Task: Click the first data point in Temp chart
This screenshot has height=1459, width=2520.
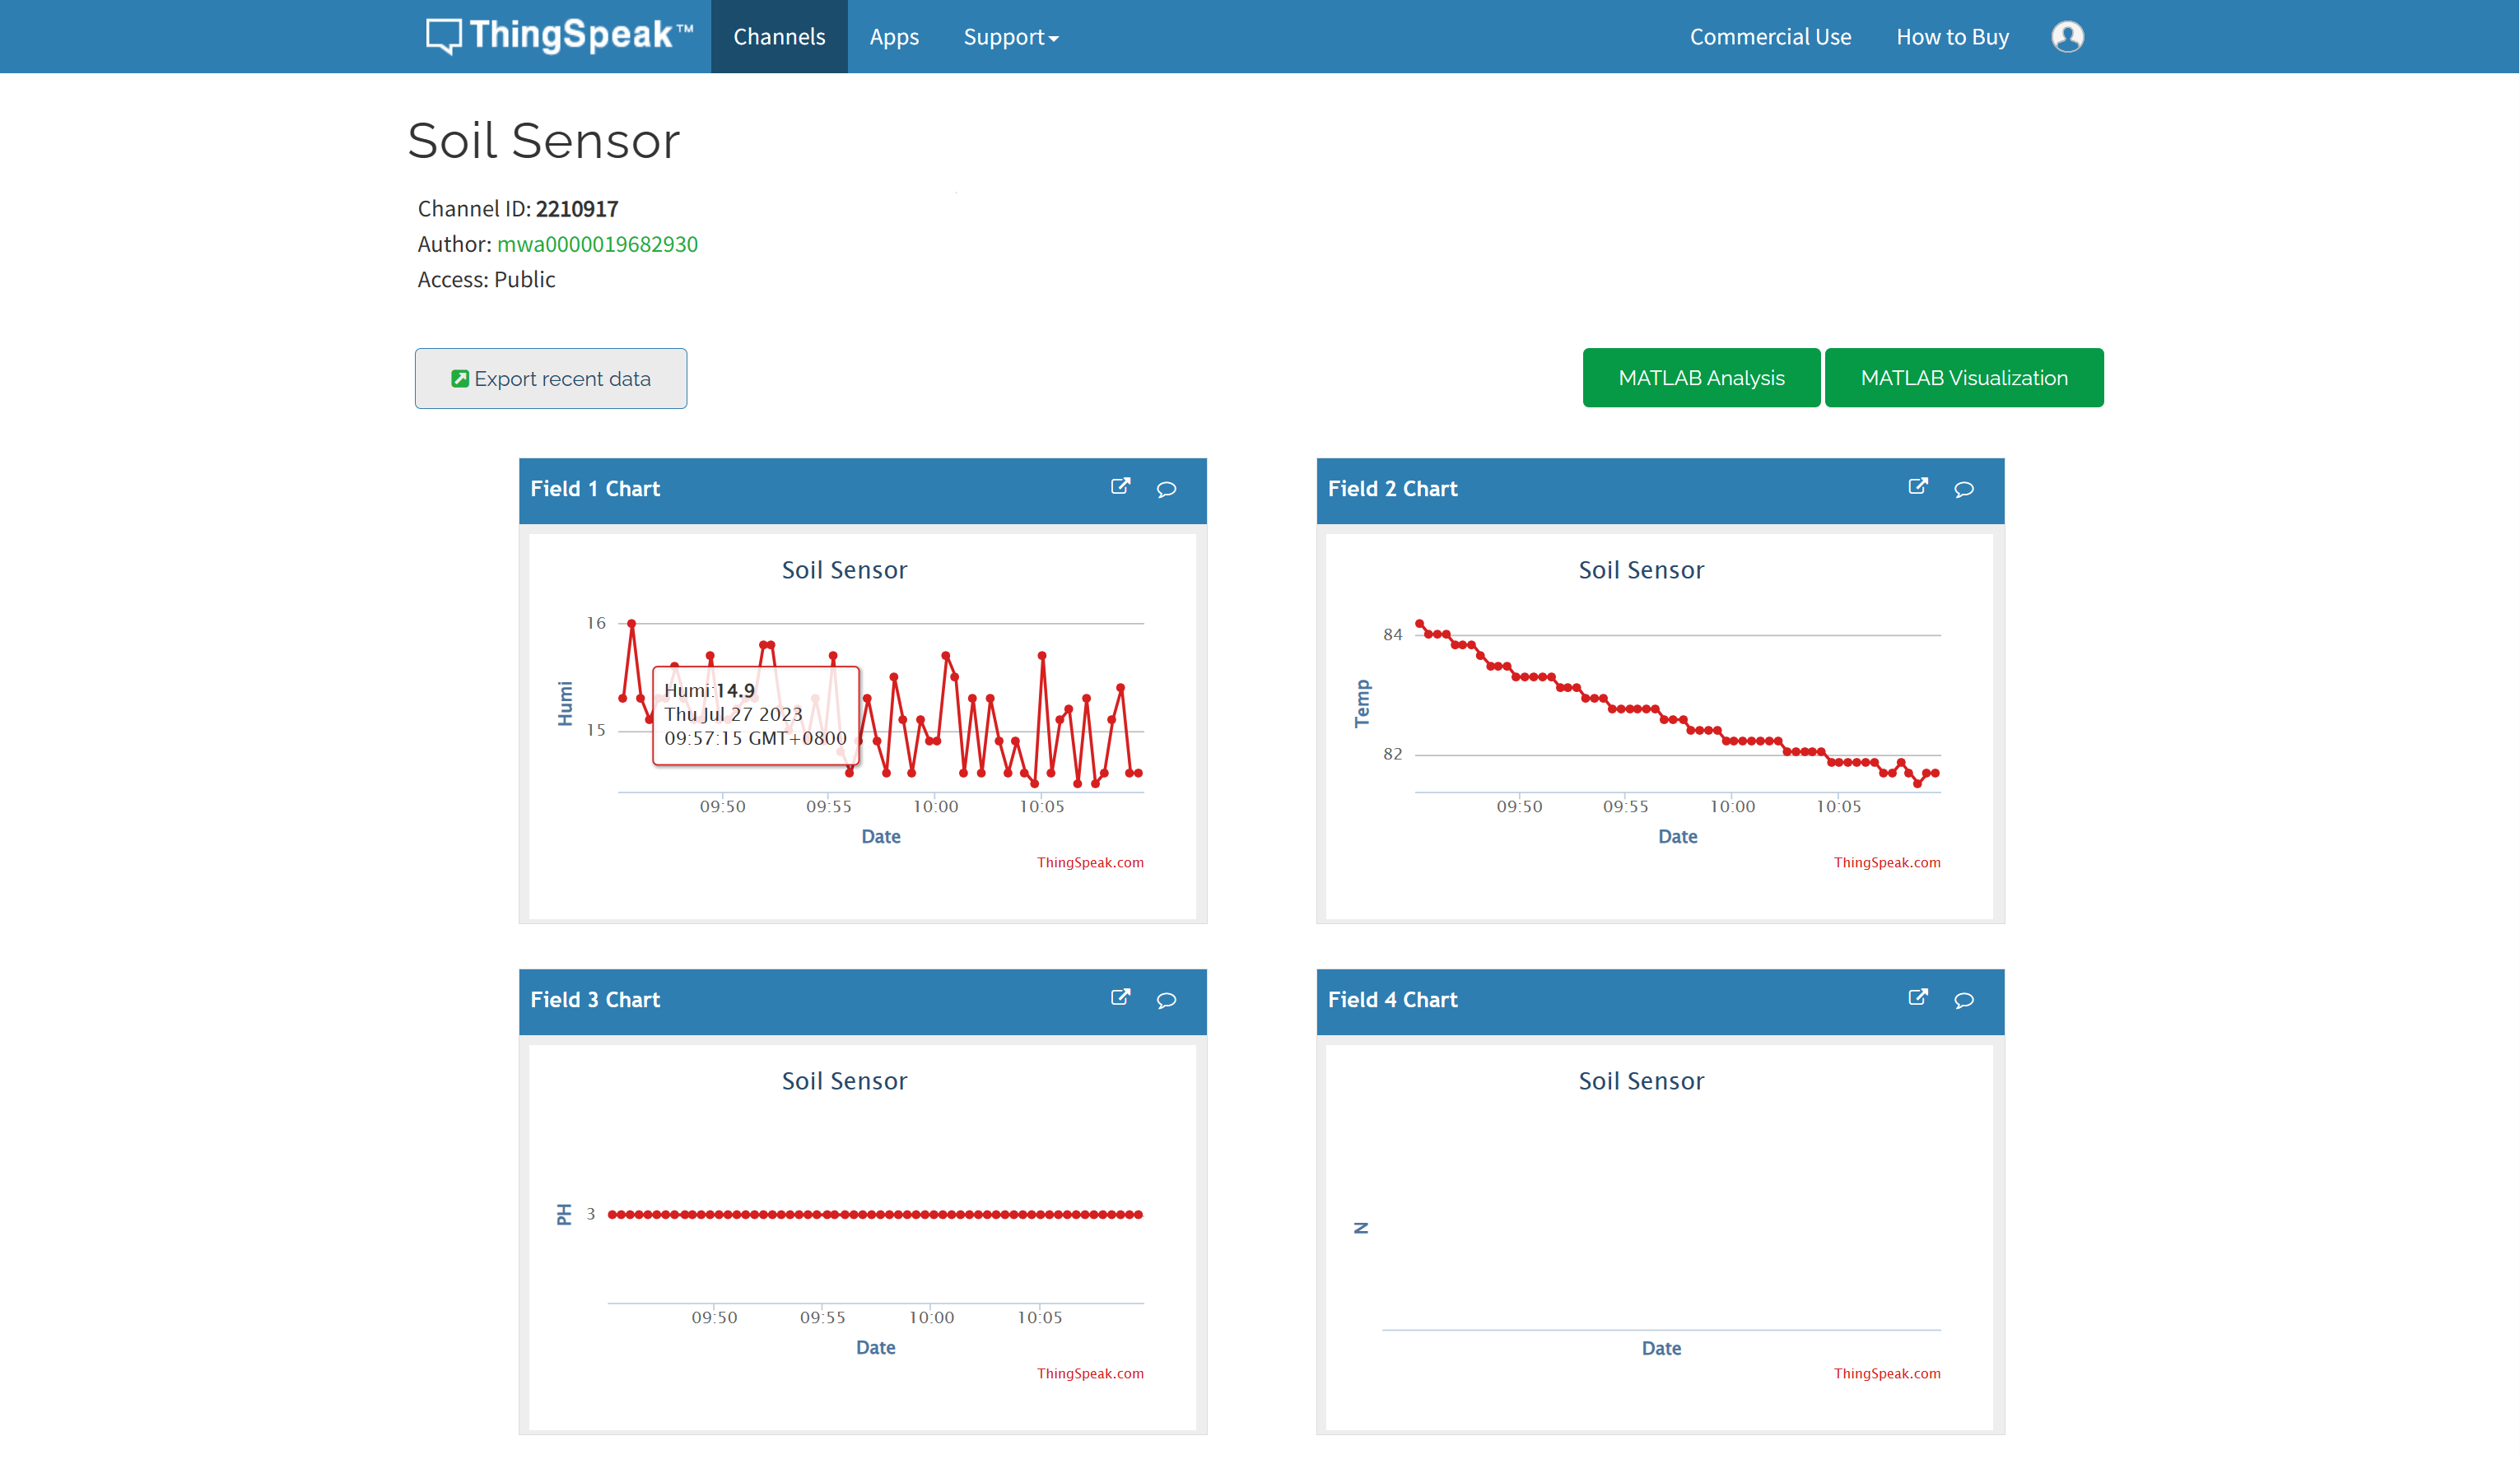Action: tap(1419, 624)
